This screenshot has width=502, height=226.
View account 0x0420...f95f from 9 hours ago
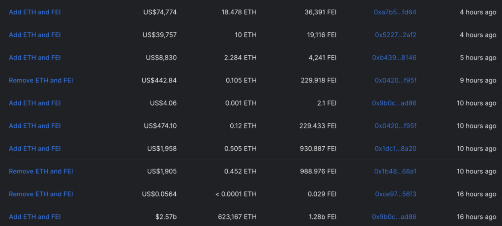[396, 80]
